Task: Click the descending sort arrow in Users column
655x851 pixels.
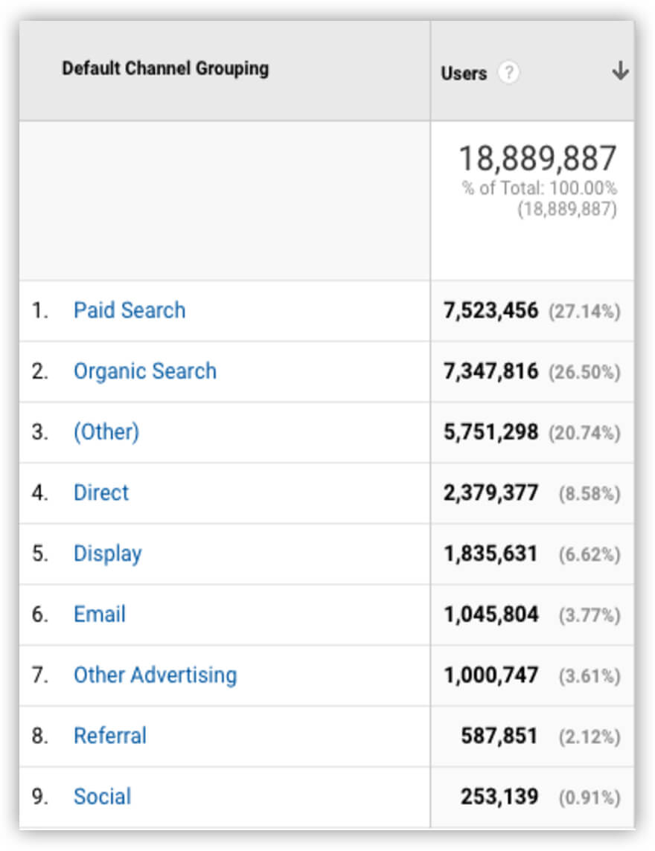Action: click(620, 71)
